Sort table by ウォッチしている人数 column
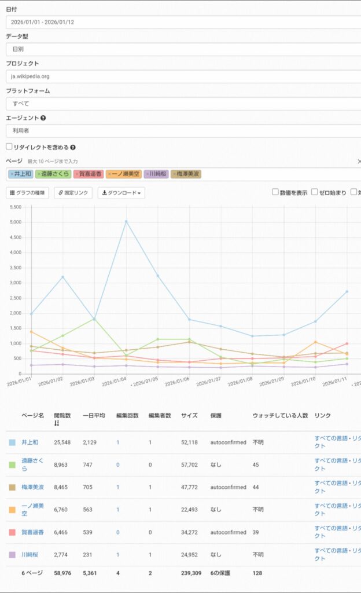 pos(280,415)
